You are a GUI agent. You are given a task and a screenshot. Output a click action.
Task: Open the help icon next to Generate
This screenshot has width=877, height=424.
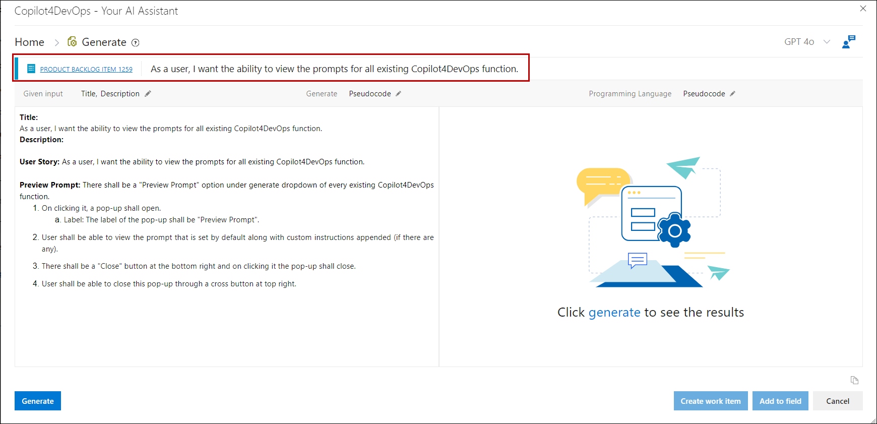pyautogui.click(x=136, y=43)
